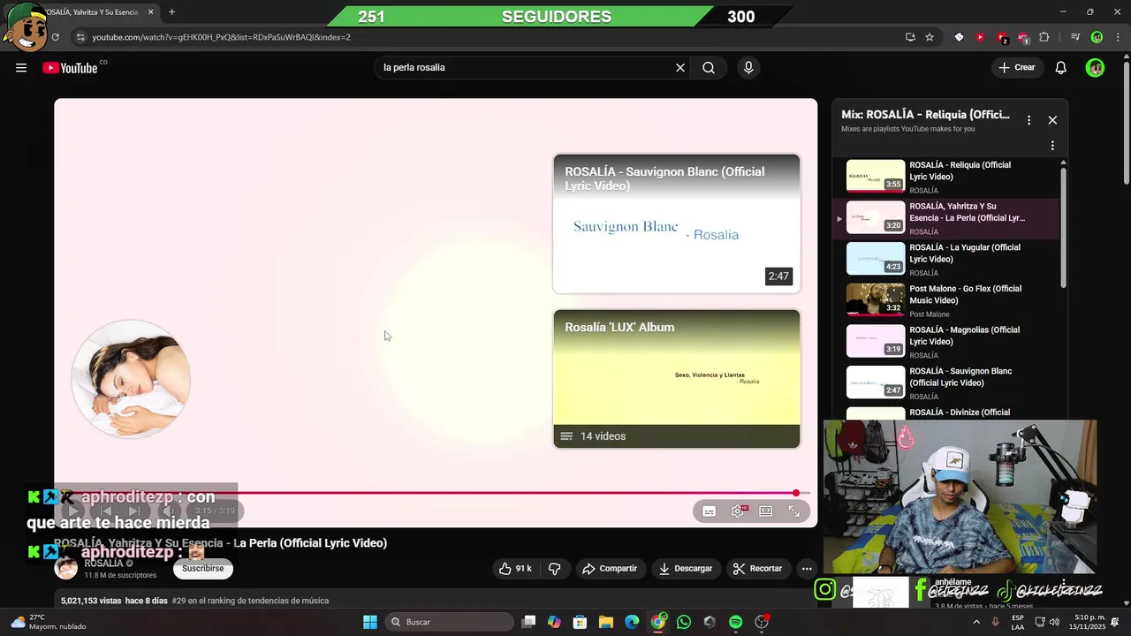Open weather widget on taskbar
The image size is (1131, 636).
(x=49, y=622)
